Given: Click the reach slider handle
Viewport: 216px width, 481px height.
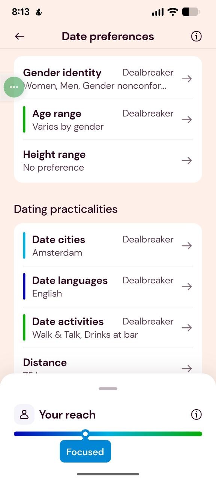Looking at the screenshot, I should [85, 434].
